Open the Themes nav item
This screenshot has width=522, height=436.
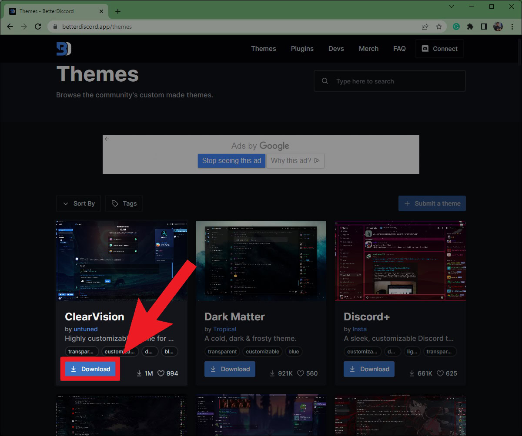pos(264,49)
